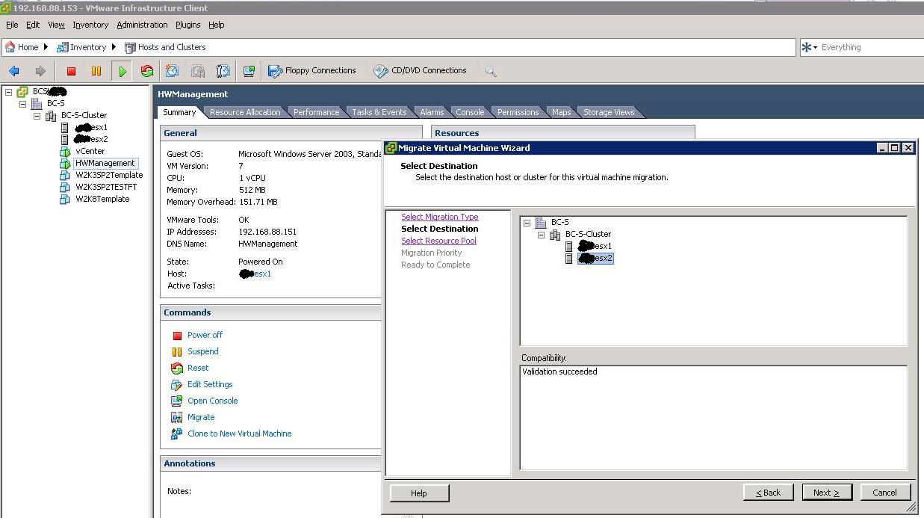The height and width of the screenshot is (518, 924).
Task: Click the Reset toolbar icon
Action: pos(147,71)
